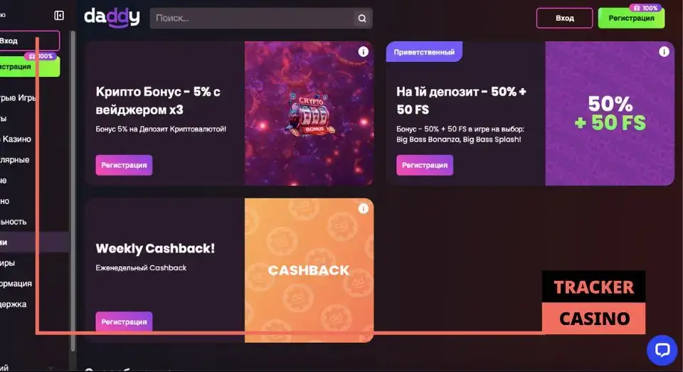
Task: Click the daddy logo
Action: (112, 18)
